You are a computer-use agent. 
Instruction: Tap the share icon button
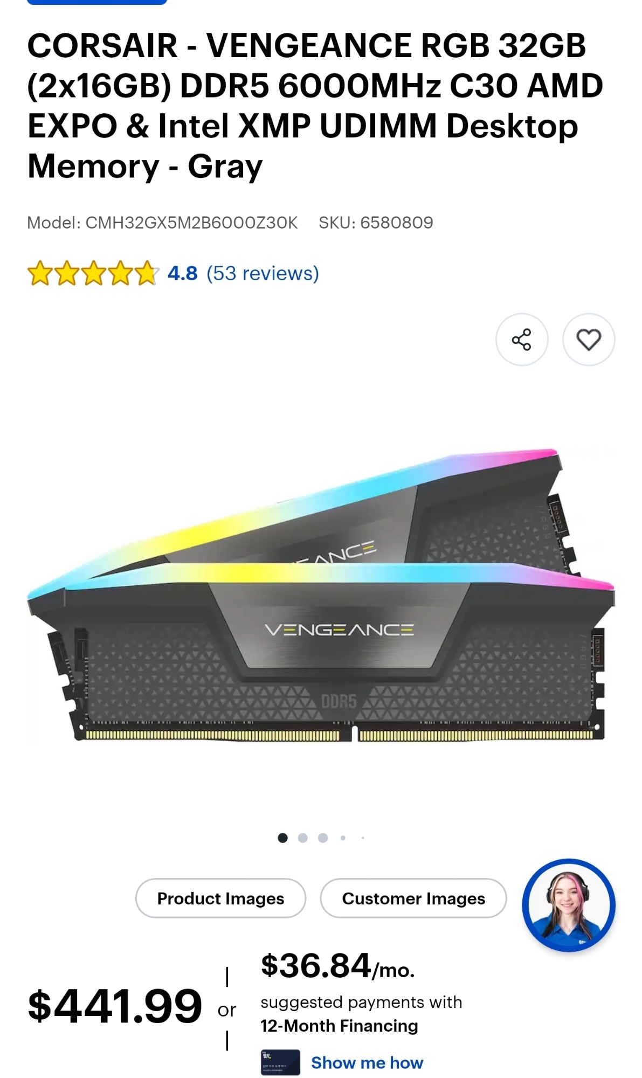point(521,340)
